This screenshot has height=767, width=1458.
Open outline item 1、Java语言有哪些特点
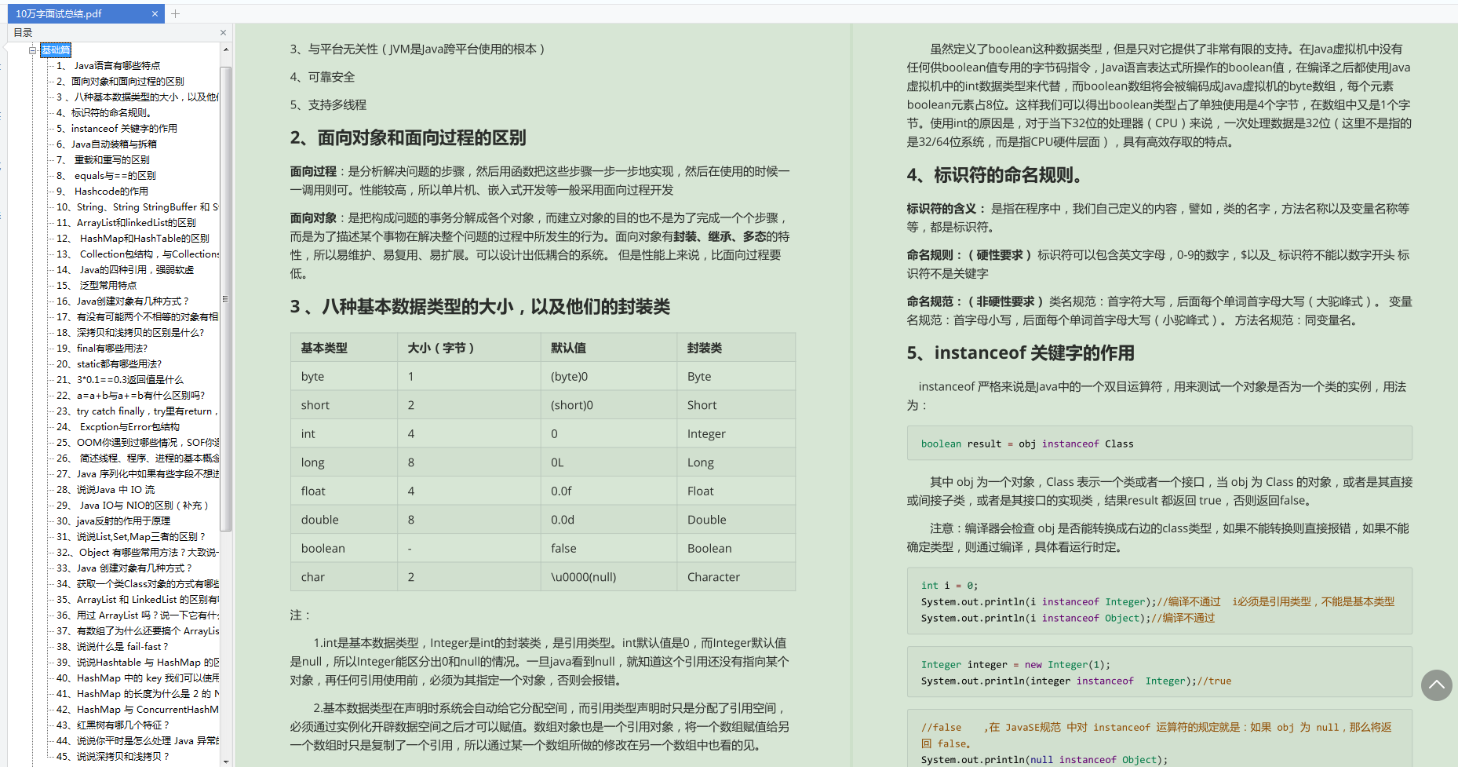point(108,66)
